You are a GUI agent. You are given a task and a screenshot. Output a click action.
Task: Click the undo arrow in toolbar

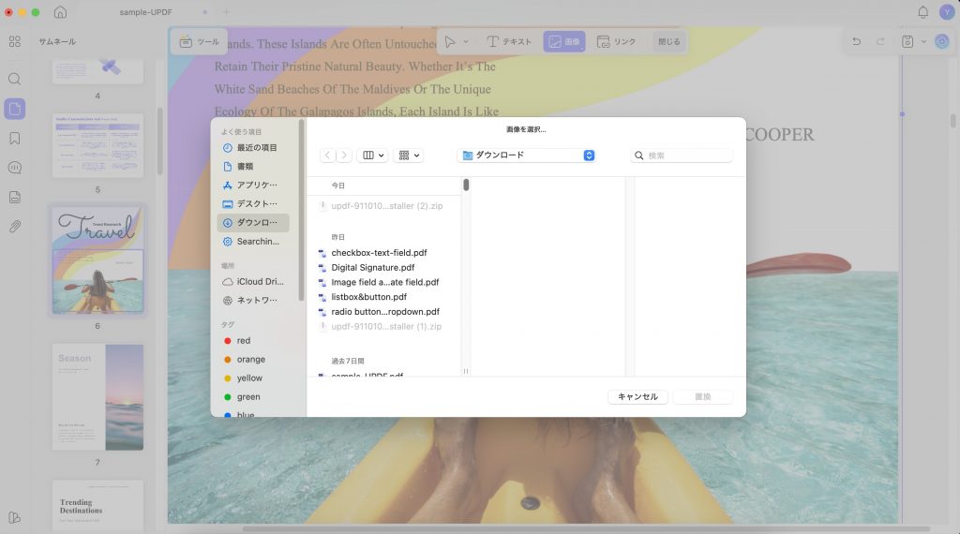[856, 41]
